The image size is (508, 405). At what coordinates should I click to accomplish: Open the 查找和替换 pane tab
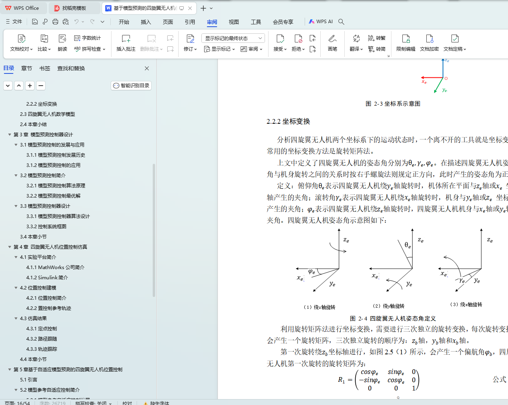pos(71,68)
